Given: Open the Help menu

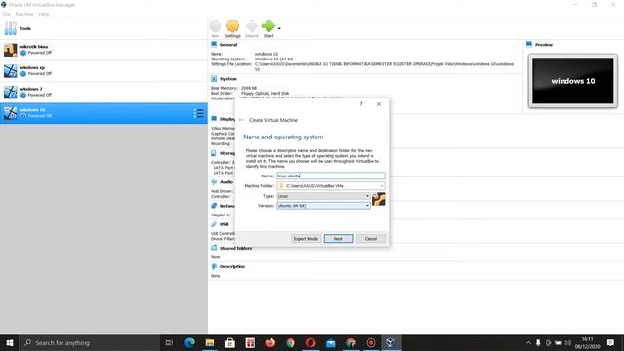Looking at the screenshot, I should pos(44,14).
